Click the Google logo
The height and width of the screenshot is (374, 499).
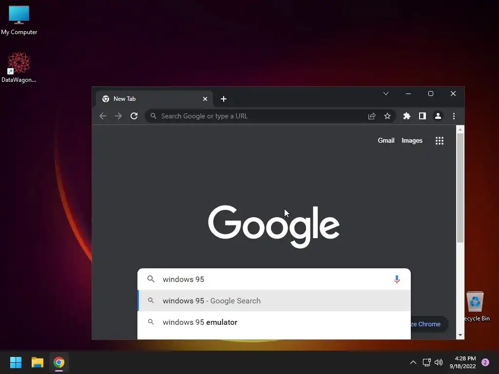point(274,226)
